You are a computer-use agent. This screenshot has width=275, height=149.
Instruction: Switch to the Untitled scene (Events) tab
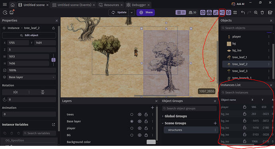(x=75, y=5)
